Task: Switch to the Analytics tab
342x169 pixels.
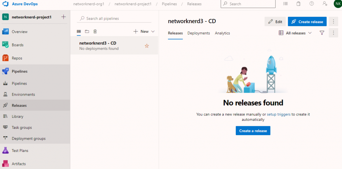Action: pos(222,33)
